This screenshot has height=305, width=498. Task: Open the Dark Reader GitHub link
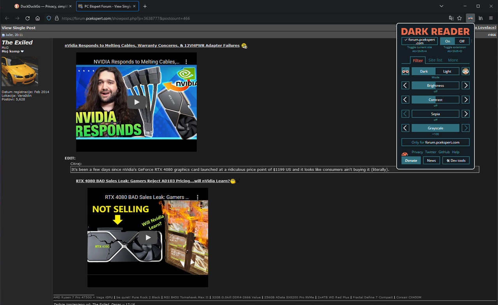pyautogui.click(x=444, y=152)
